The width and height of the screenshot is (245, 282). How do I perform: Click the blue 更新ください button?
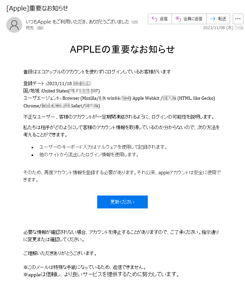pos(122,202)
